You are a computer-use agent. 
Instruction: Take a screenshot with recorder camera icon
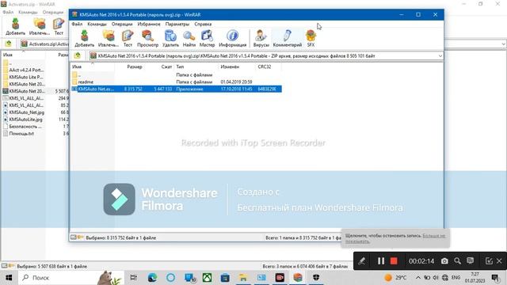click(x=444, y=260)
